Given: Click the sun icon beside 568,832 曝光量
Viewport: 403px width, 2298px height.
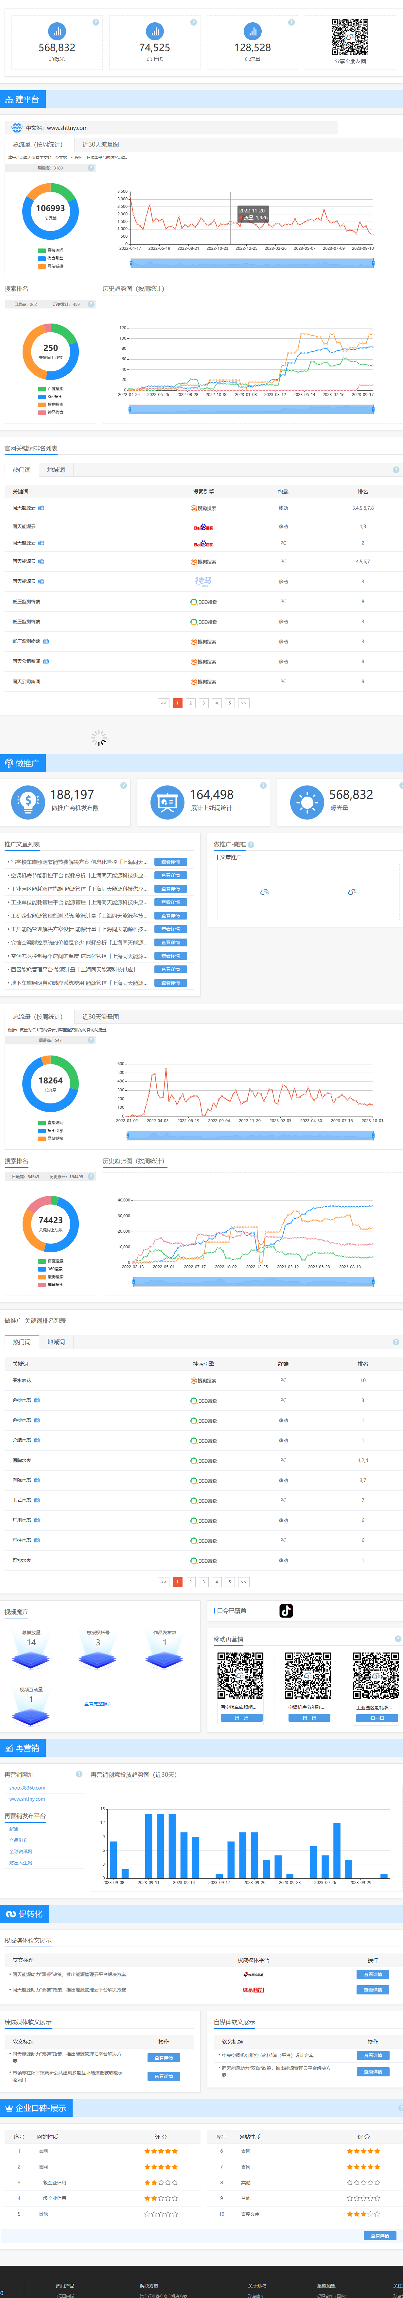Looking at the screenshot, I should 307,801.
